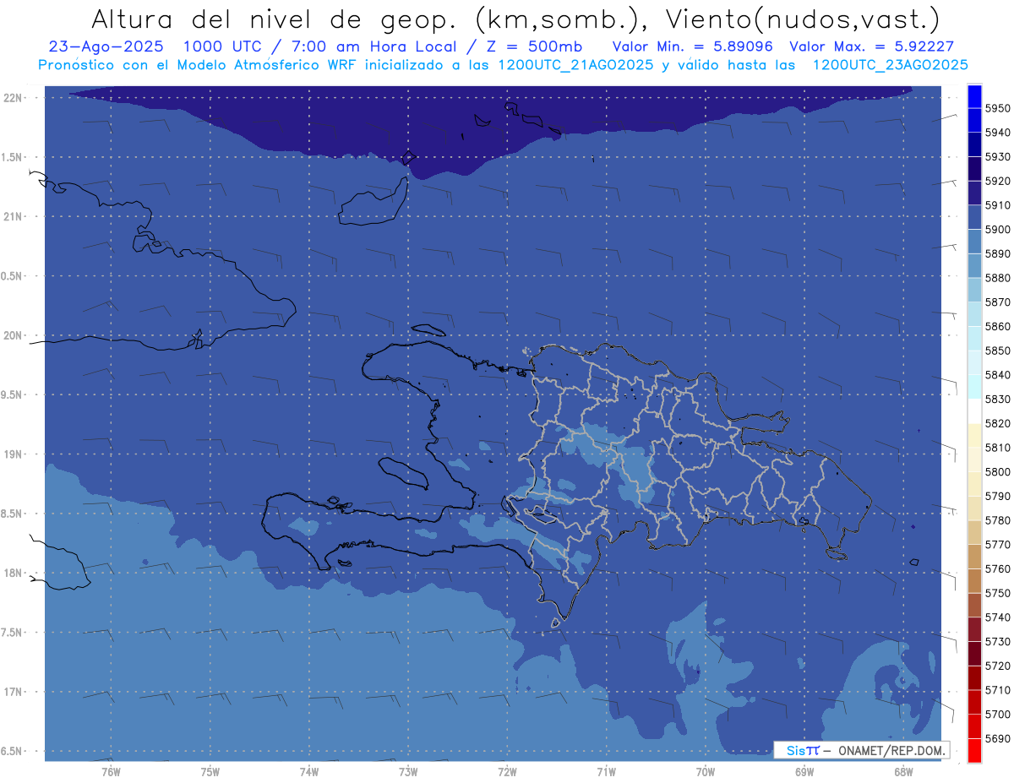Click the map title 'Altura del nivel de geop.'

pos(275,19)
